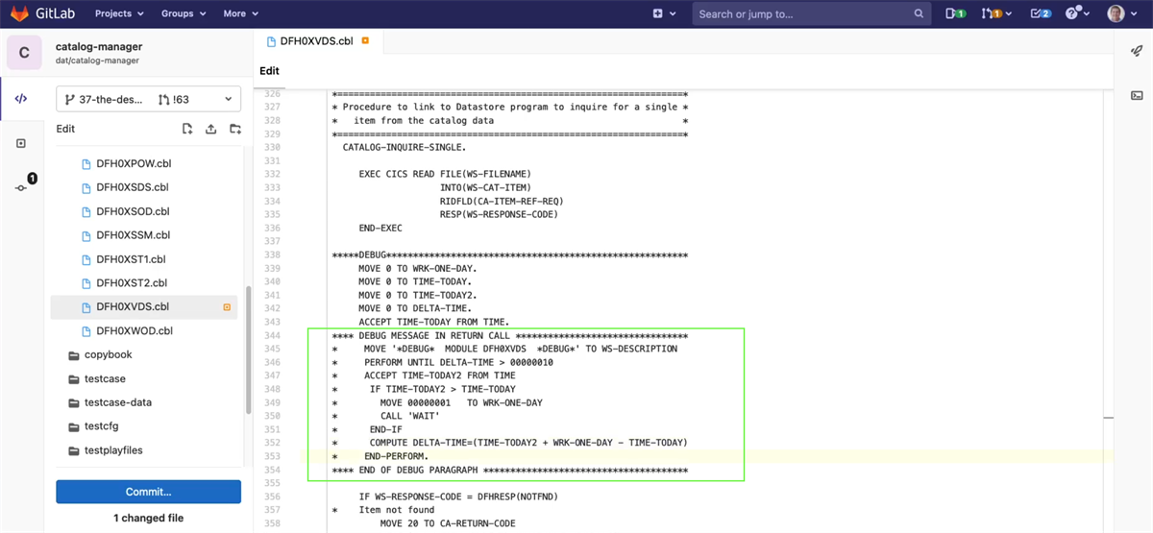Image resolution: width=1153 pixels, height=533 pixels.
Task: Select the Edit mode tab
Action: click(x=269, y=71)
